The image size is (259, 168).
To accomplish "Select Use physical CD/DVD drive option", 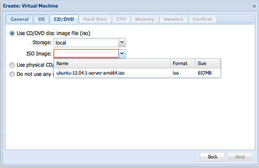I will click(x=12, y=65).
